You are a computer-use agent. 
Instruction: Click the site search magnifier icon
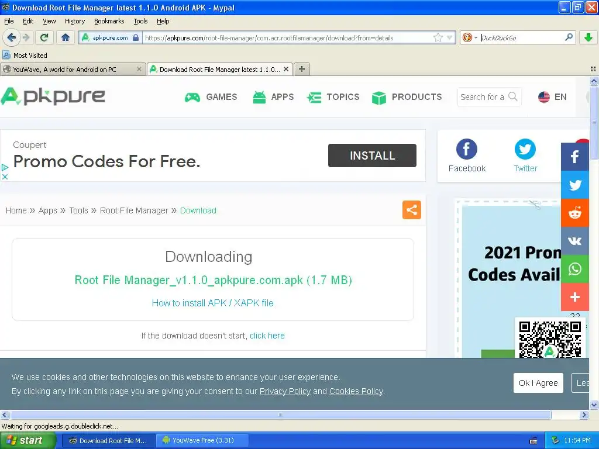pyautogui.click(x=513, y=96)
